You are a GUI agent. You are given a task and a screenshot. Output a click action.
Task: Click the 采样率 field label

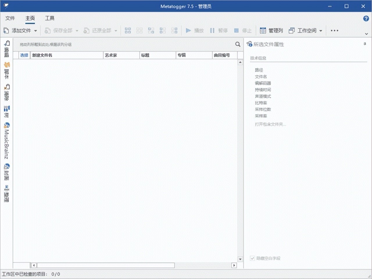pyautogui.click(x=261, y=116)
